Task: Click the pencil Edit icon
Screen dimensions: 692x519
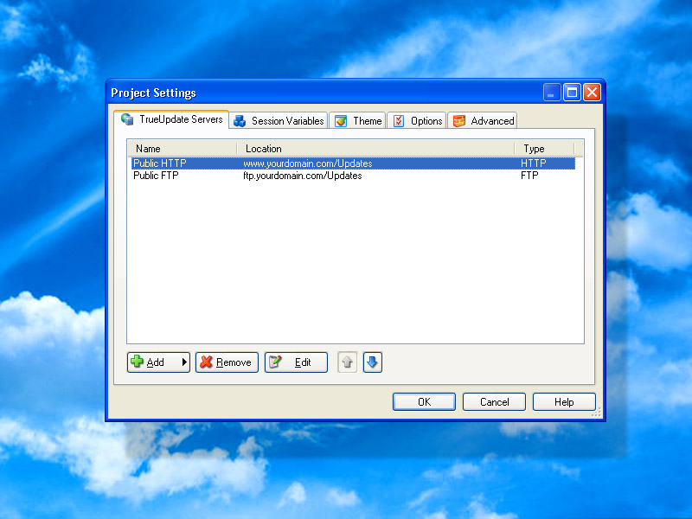Action: coord(275,362)
